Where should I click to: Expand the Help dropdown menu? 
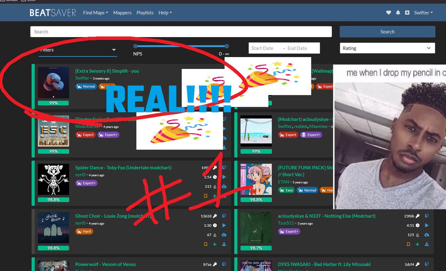pos(165,13)
